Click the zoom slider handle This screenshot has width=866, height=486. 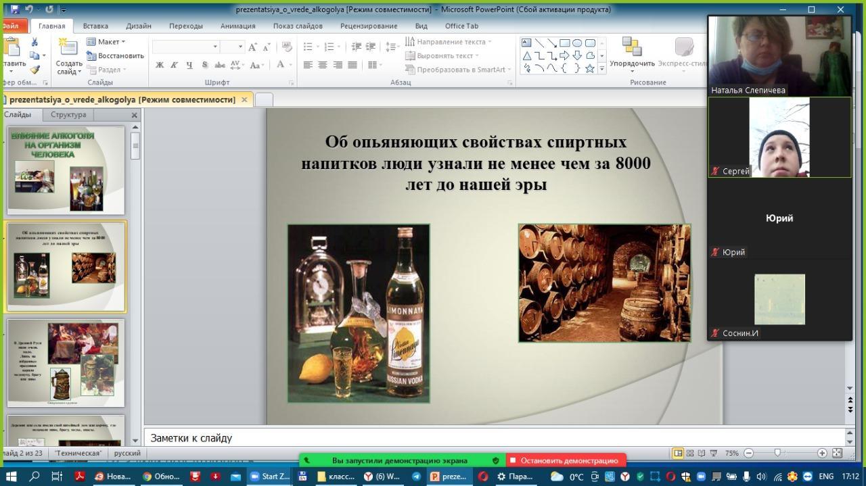(777, 453)
